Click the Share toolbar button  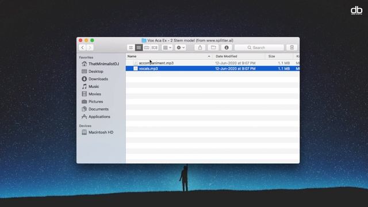[x=200, y=48]
